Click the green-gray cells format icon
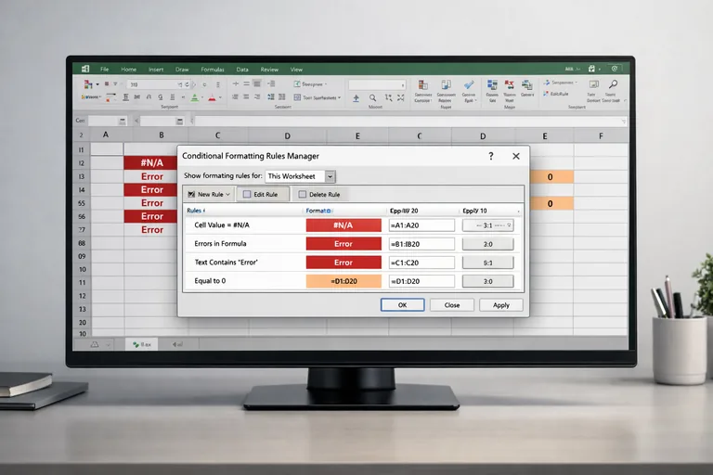The width and height of the screenshot is (713, 475). coord(527,85)
